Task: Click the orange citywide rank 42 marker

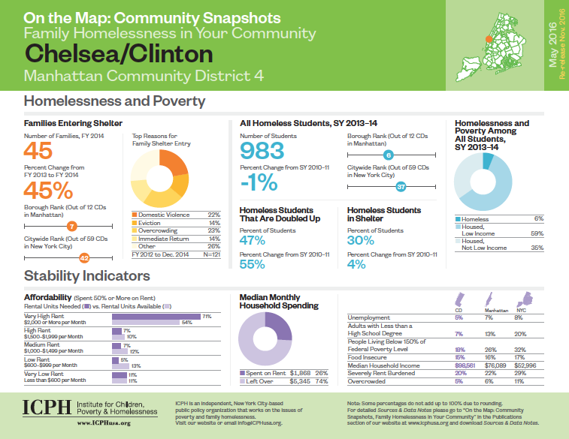Action: (84, 257)
